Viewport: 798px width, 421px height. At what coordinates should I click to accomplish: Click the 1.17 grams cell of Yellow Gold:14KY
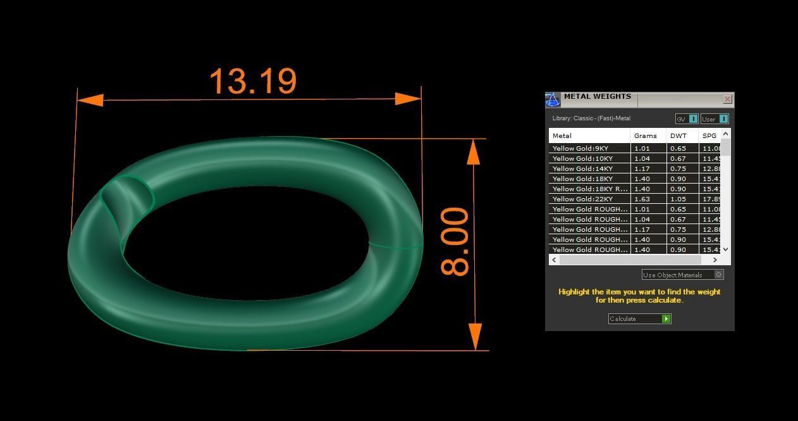tap(648, 168)
